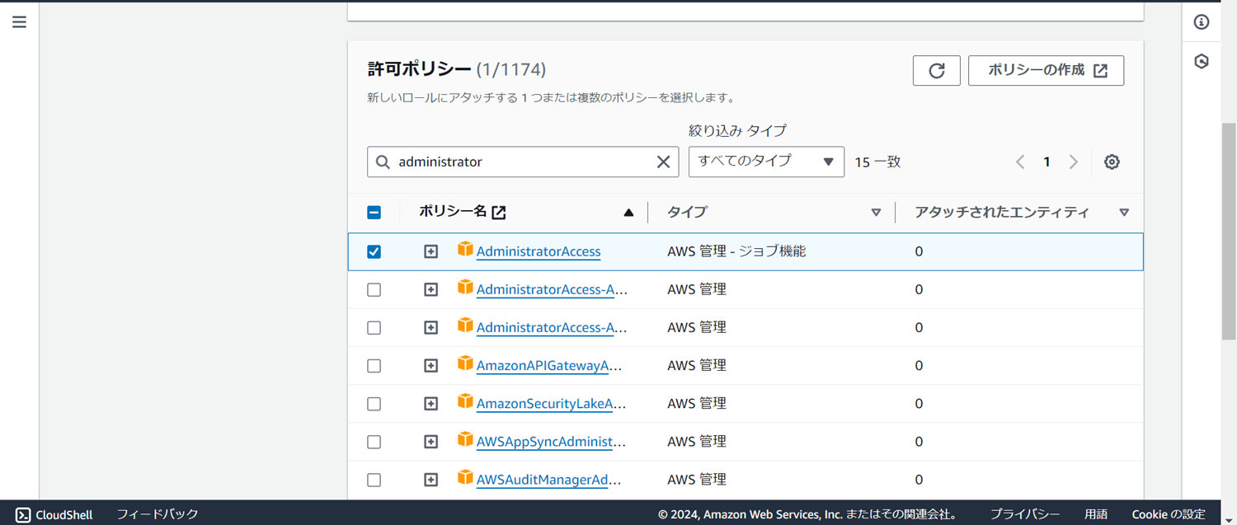
Task: Open 用語 footer link
Action: [x=1096, y=514]
